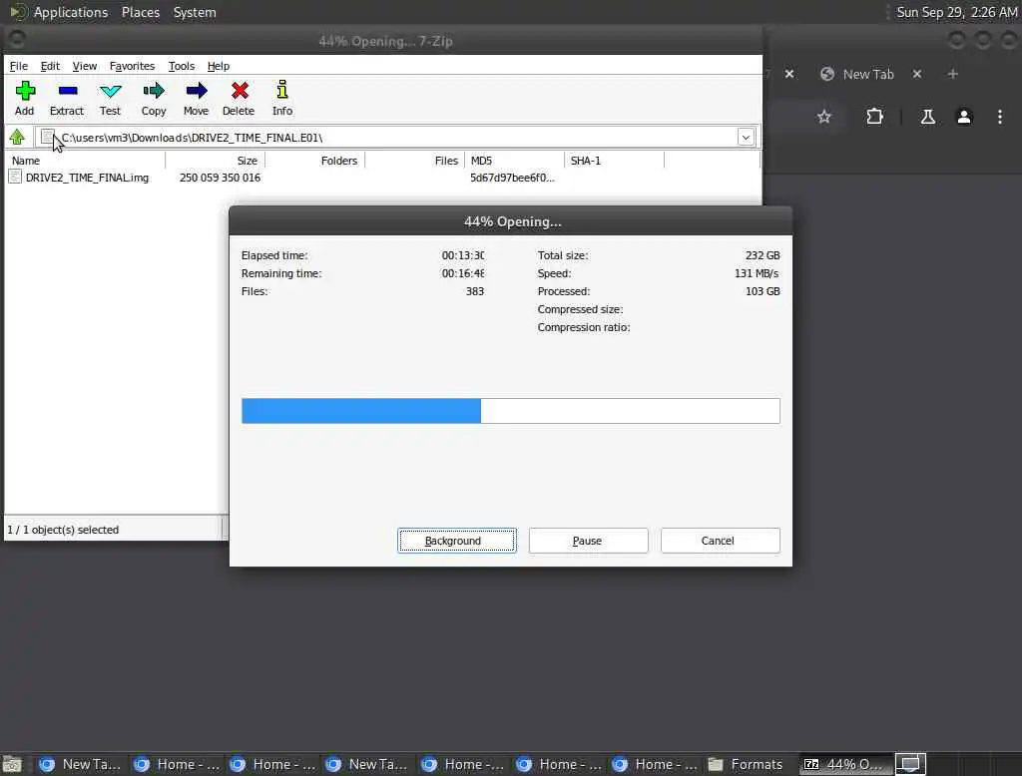Image resolution: width=1022 pixels, height=776 pixels.
Task: Click the 1 / 1 object(s) selected status
Action: point(63,530)
